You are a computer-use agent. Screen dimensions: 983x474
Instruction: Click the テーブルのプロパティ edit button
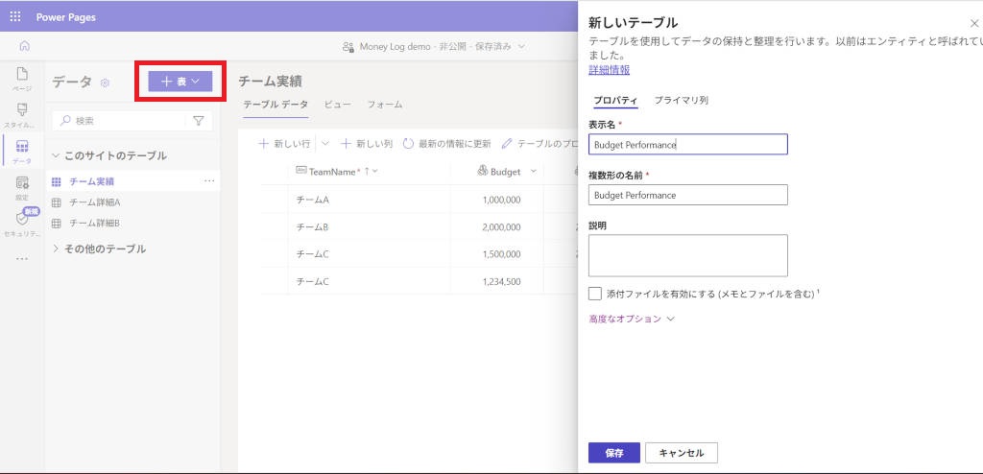pyautogui.click(x=540, y=144)
